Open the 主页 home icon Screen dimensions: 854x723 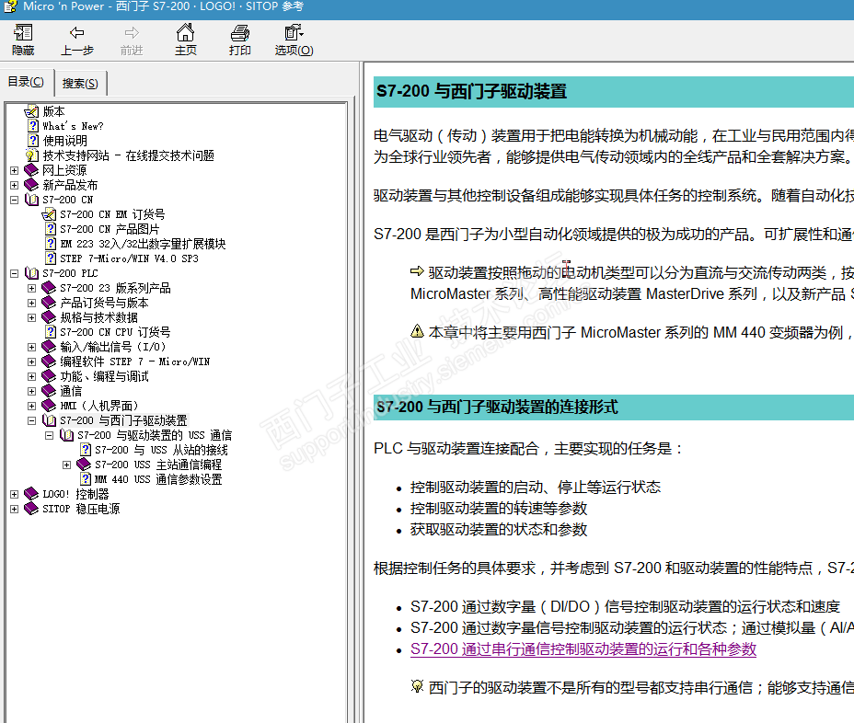point(185,33)
